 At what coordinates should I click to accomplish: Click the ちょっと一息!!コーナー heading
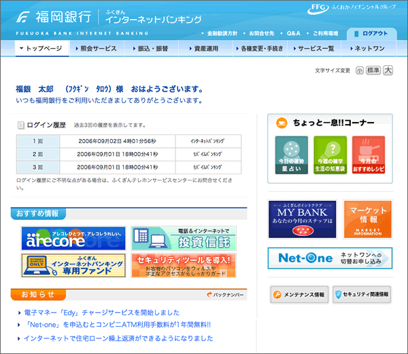(334, 123)
